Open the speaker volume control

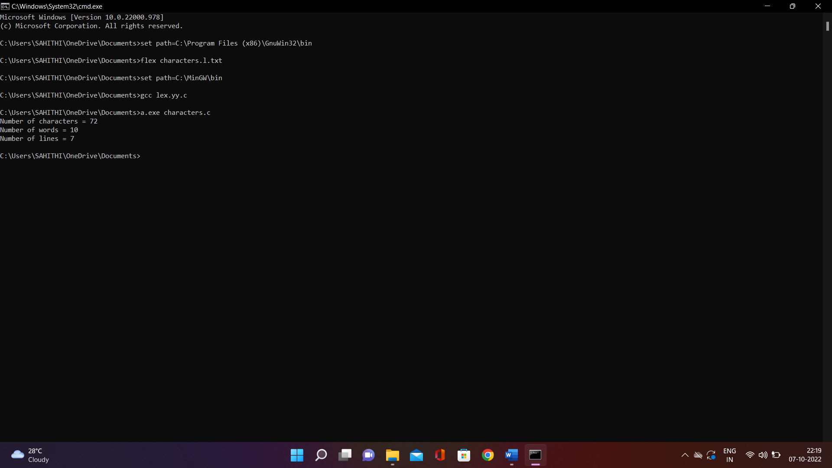(x=763, y=455)
